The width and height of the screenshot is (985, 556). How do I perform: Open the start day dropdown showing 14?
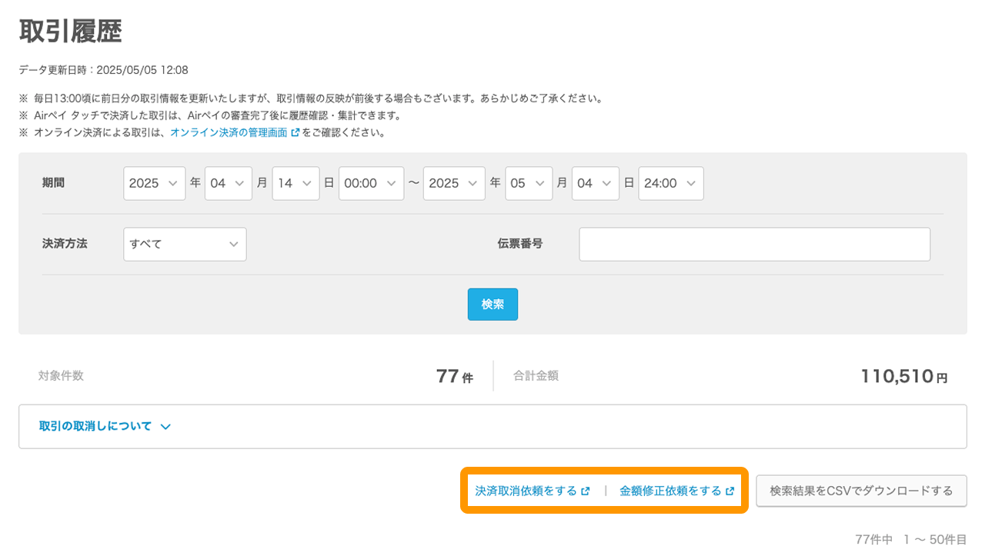(295, 183)
